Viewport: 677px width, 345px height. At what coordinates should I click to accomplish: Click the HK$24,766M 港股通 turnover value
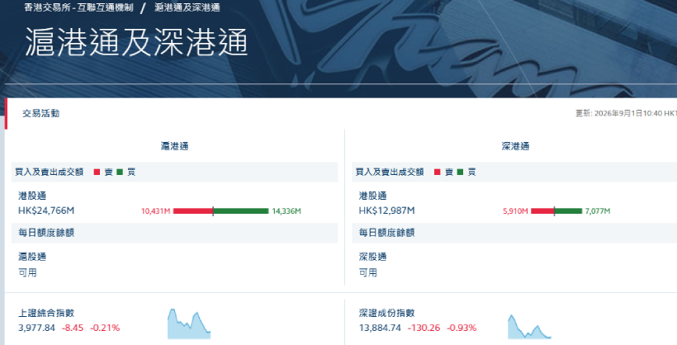tap(46, 210)
